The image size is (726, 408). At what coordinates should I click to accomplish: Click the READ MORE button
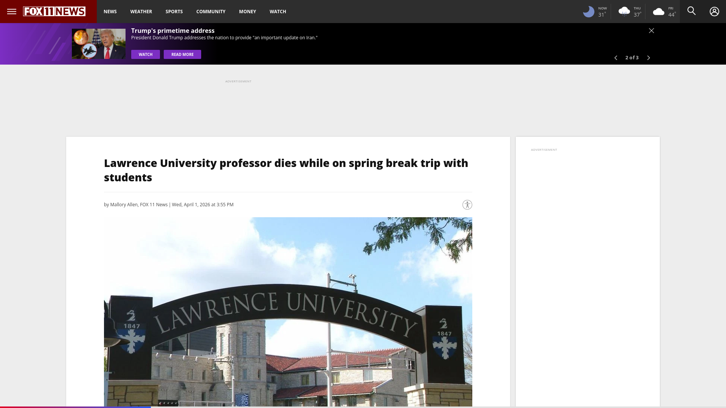point(182,54)
